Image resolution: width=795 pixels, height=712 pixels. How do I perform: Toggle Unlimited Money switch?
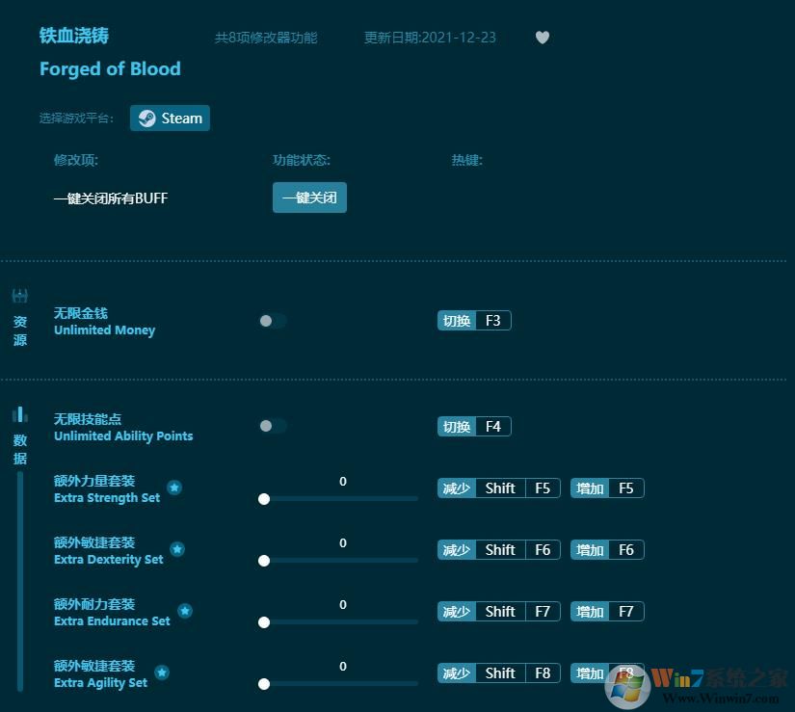(x=273, y=321)
